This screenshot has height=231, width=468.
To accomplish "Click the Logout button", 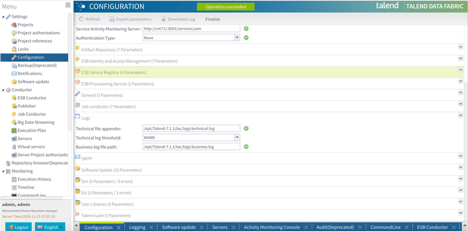I will click(x=19, y=227).
